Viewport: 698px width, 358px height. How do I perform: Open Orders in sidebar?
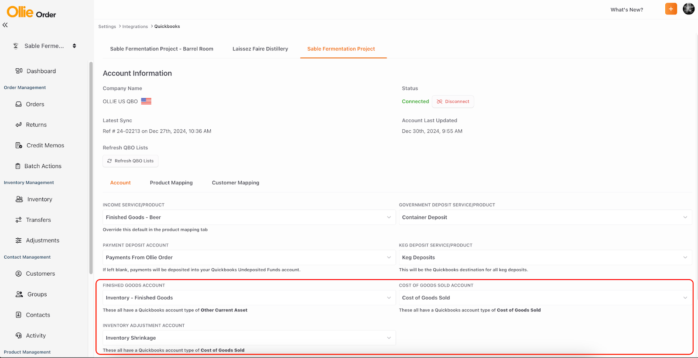point(35,104)
